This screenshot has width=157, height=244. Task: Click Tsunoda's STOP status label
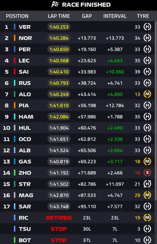59,229
